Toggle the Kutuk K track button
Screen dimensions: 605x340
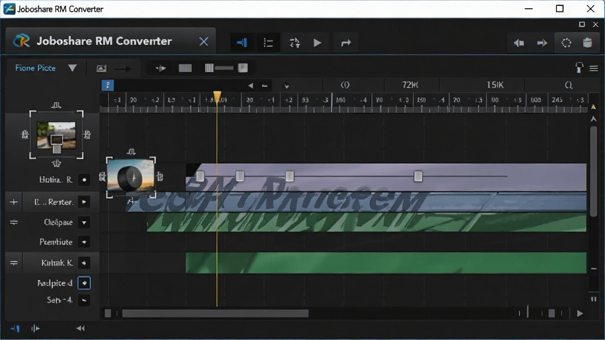click(84, 263)
